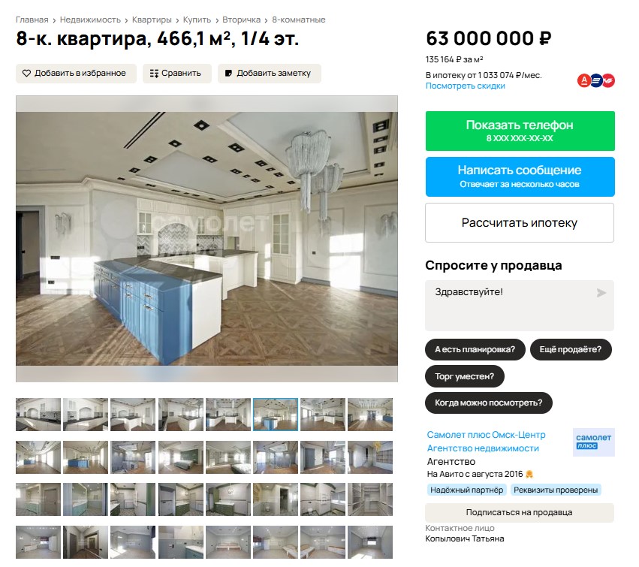
Task: Click the heart icon to add to favorites
Action: pos(26,74)
